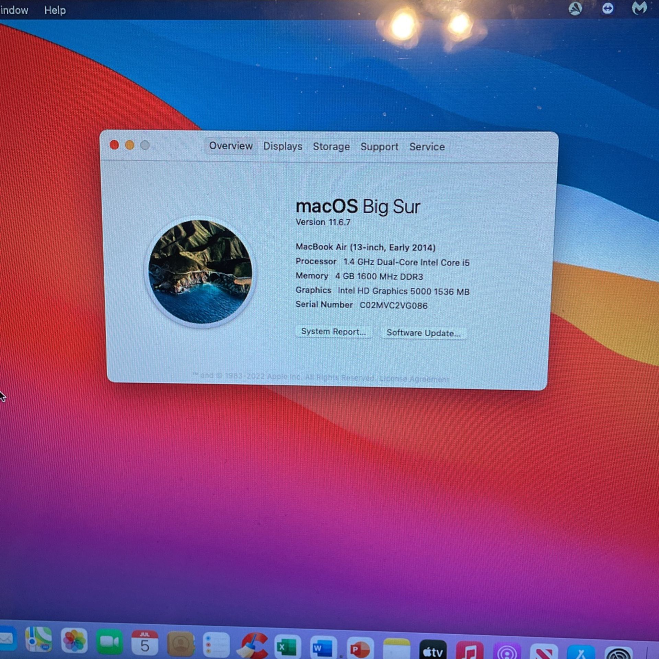659x659 pixels.
Task: Open Contacts from the Dock
Action: (x=181, y=644)
